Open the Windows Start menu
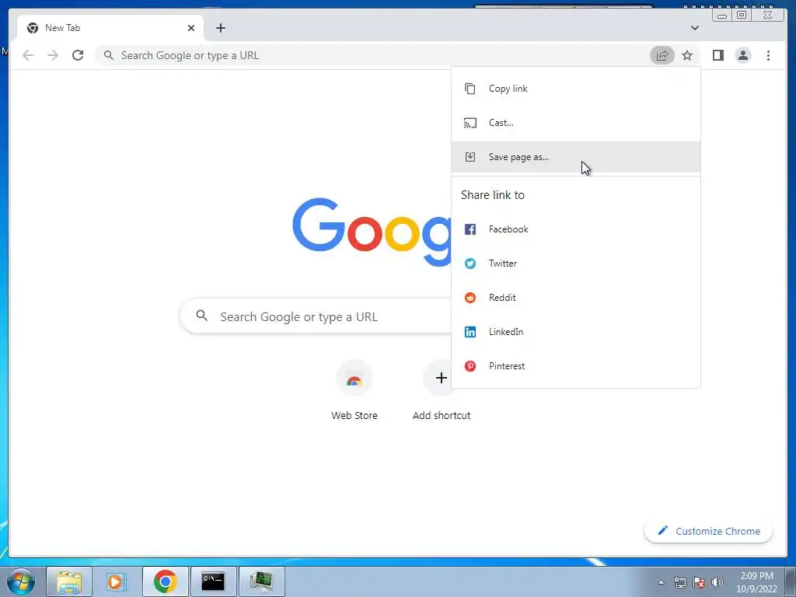The image size is (796, 597). click(x=20, y=581)
